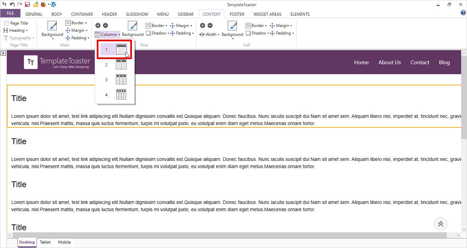Viewport: 467px width, 248px height.
Task: Click the About Us navigation link
Action: [x=389, y=62]
